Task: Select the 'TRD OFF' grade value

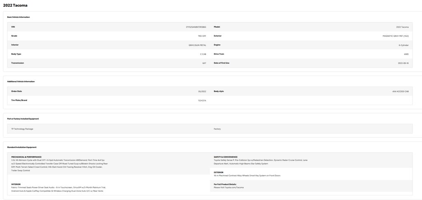Action: [202, 36]
